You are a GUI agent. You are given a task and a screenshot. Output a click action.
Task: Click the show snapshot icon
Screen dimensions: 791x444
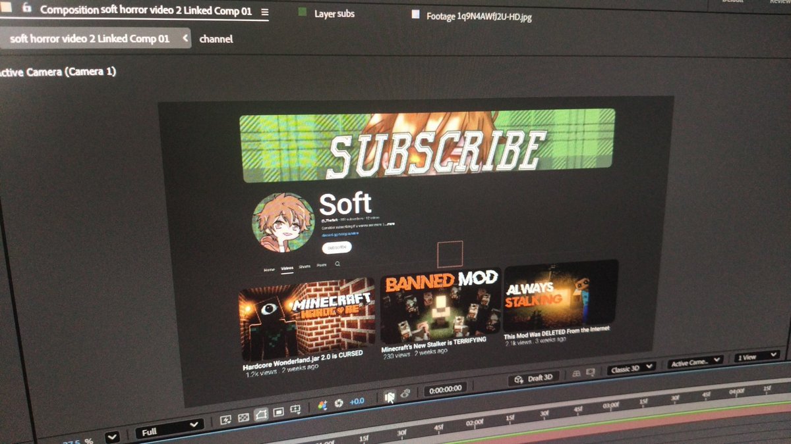pos(405,393)
